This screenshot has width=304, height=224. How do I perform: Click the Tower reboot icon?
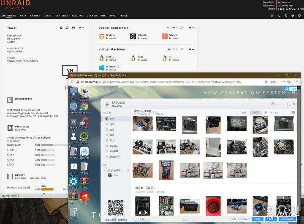67,28
